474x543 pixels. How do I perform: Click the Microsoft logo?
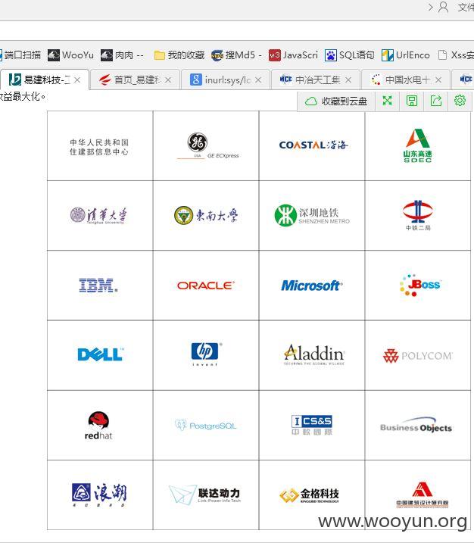(x=312, y=286)
